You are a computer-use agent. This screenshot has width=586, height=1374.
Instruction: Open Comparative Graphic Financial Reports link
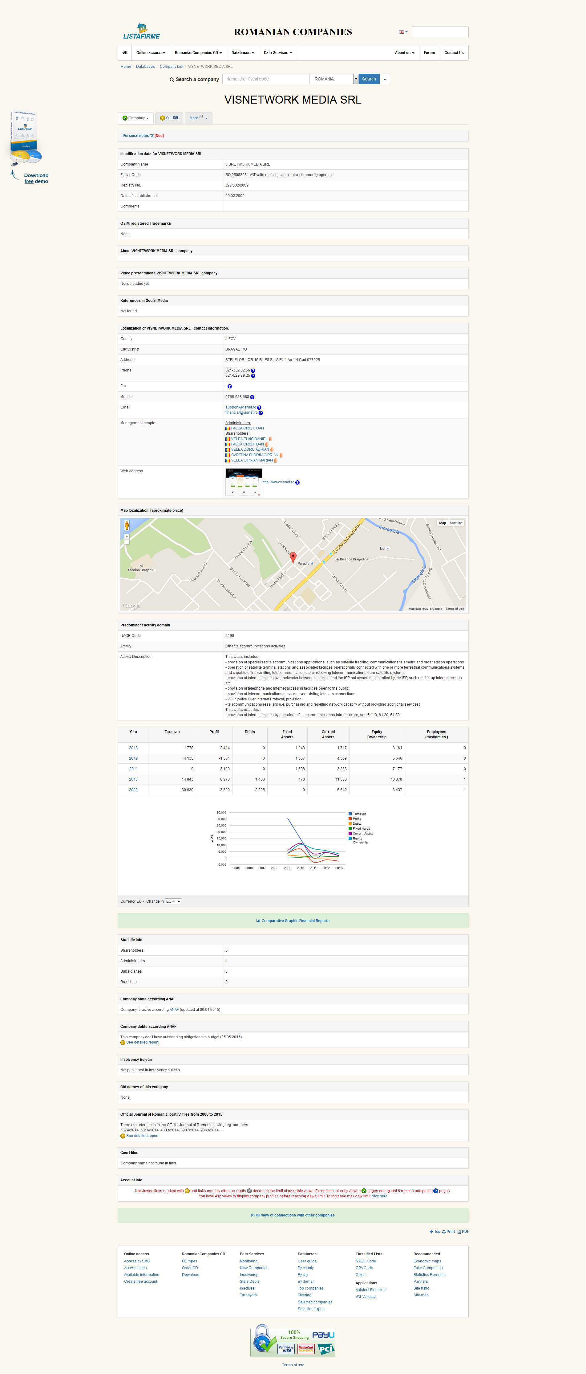[293, 921]
